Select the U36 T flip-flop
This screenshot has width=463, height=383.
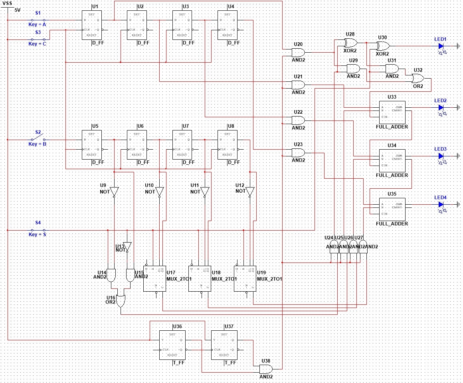tap(172, 345)
